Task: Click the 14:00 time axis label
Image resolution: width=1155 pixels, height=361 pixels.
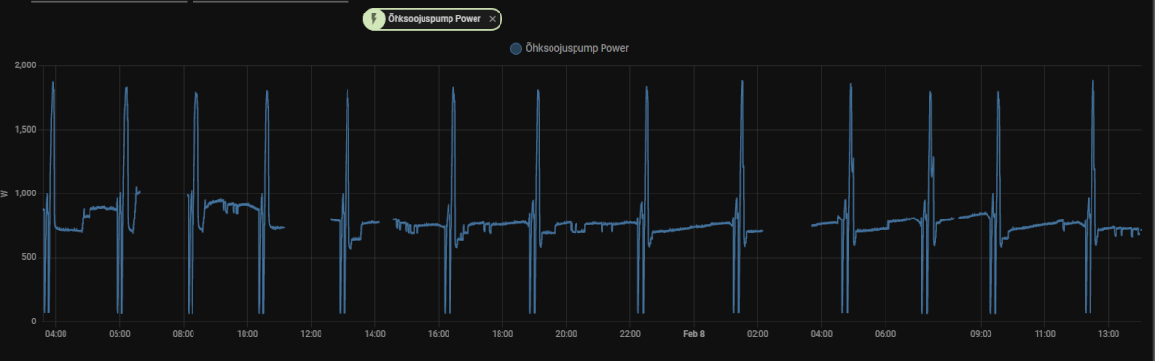Action: [375, 334]
